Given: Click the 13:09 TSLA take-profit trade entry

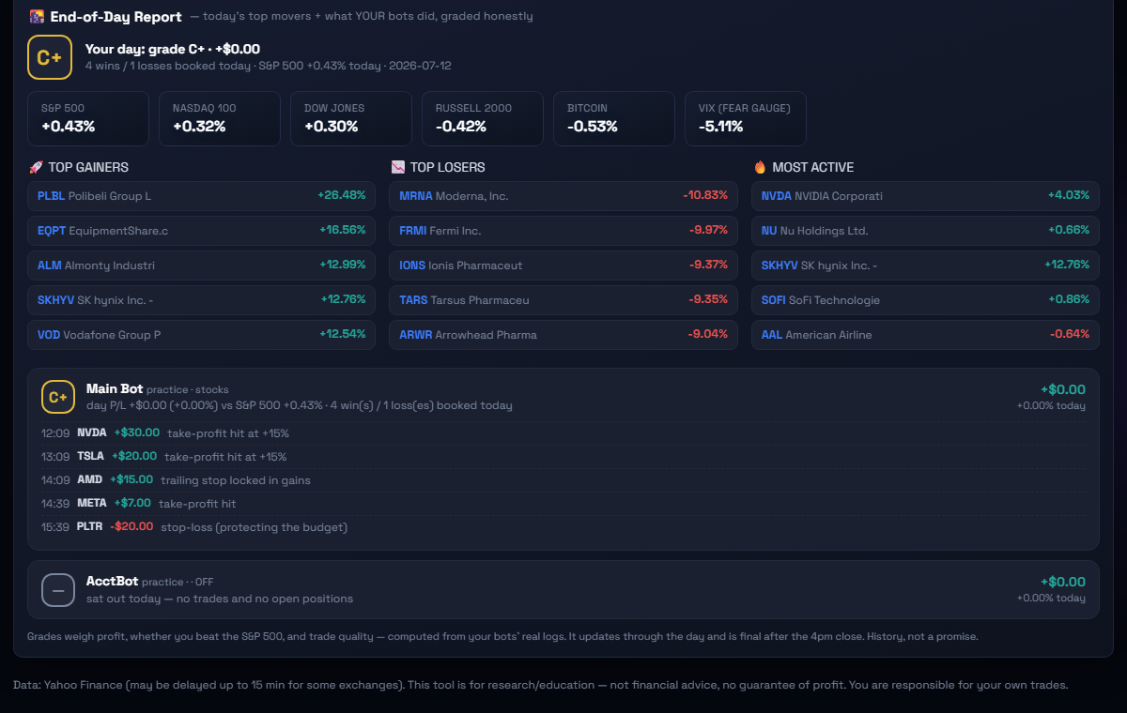Looking at the screenshot, I should 563,457.
